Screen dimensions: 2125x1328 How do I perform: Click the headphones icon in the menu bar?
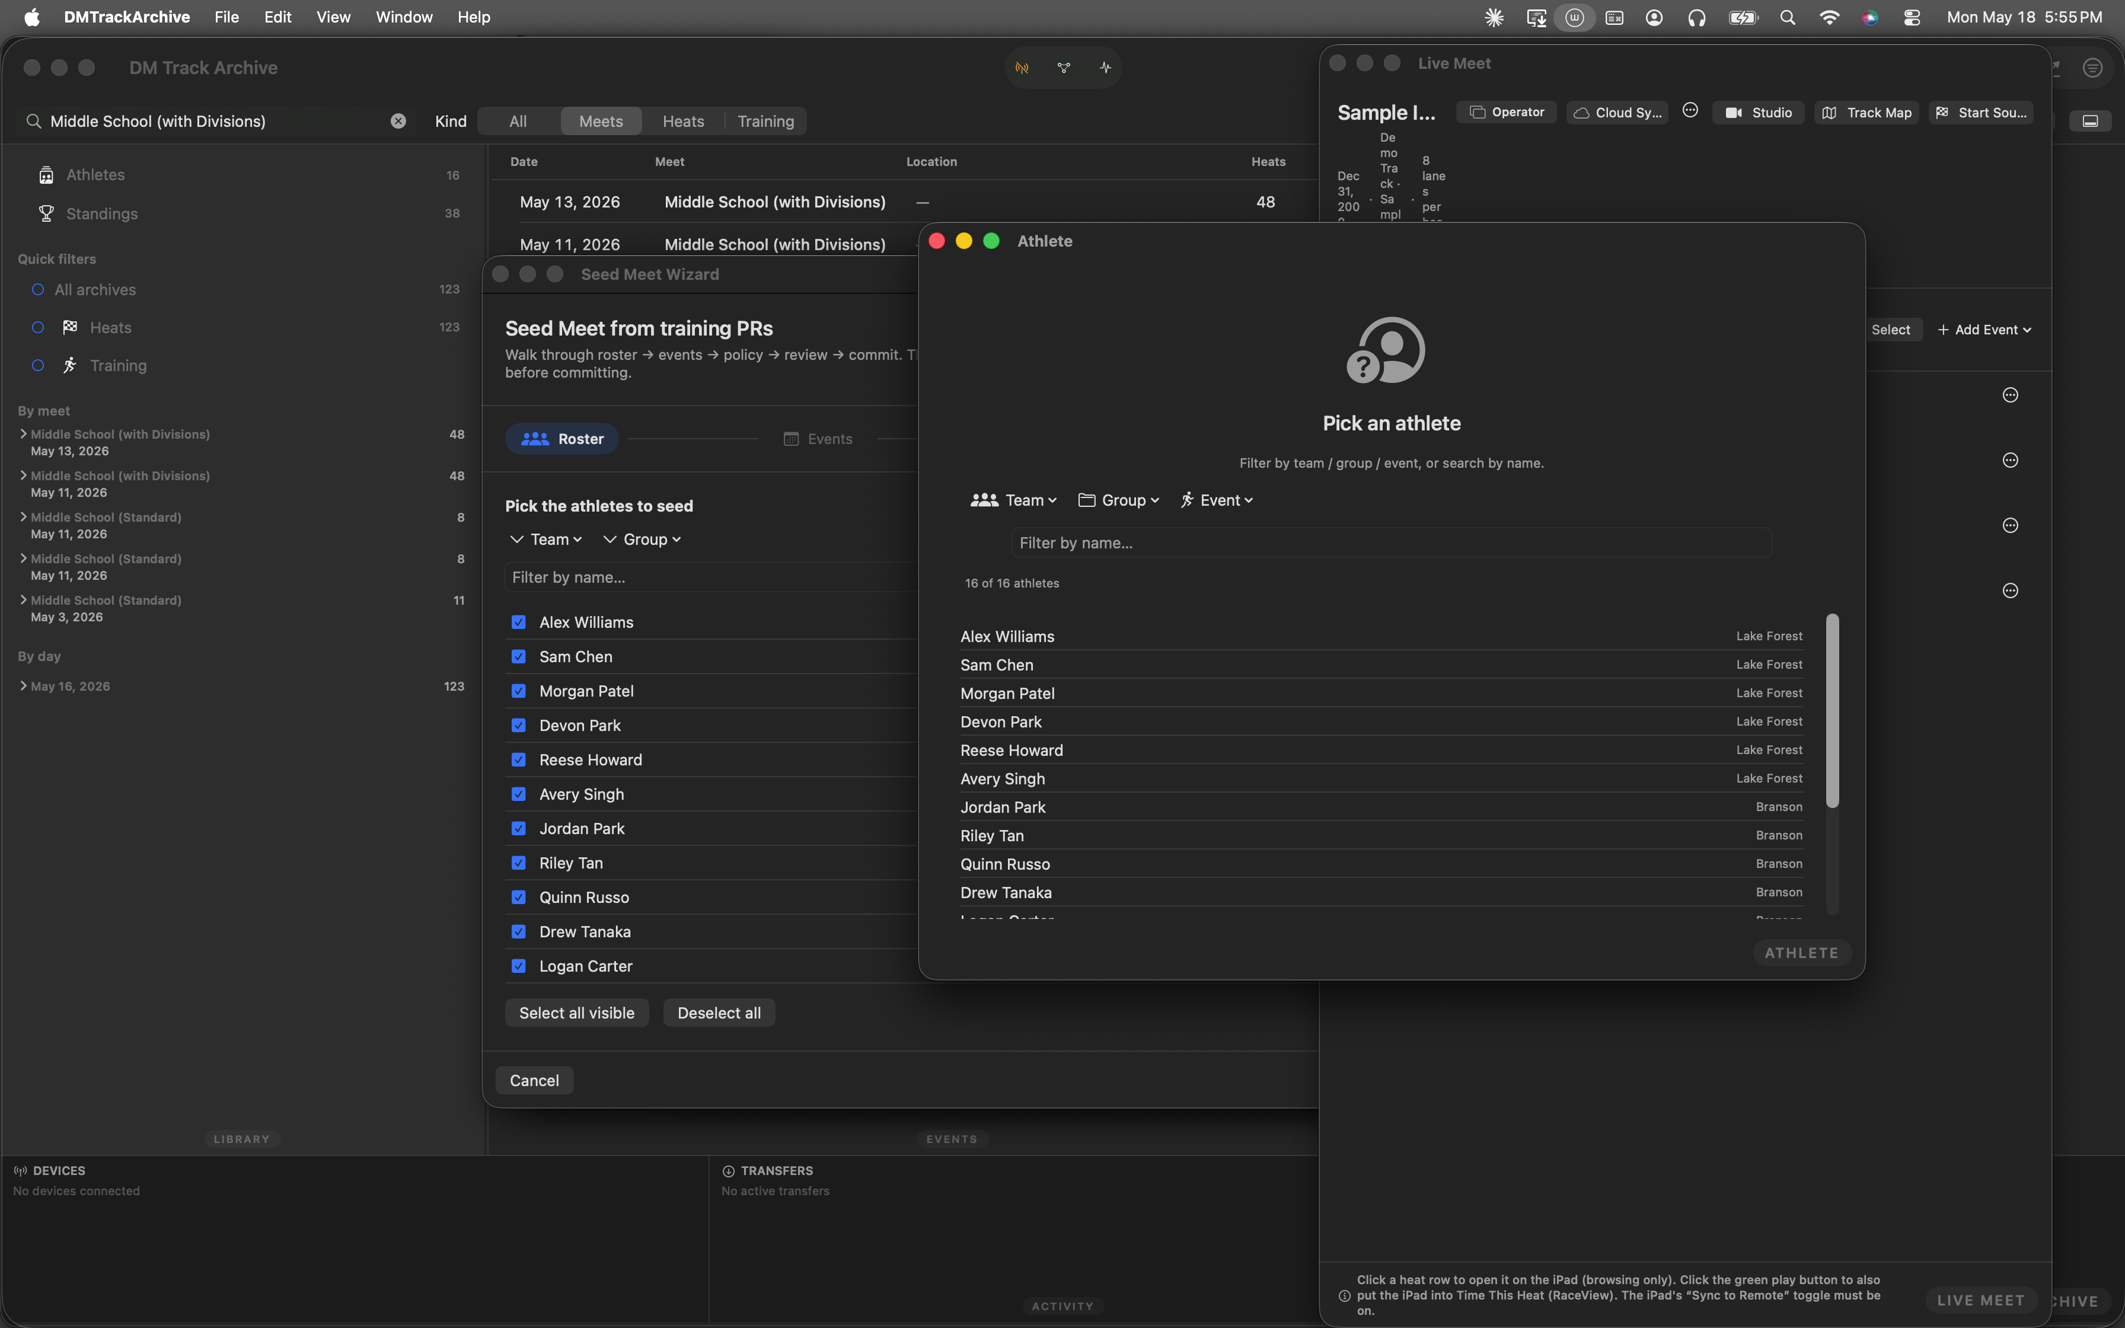click(1696, 18)
